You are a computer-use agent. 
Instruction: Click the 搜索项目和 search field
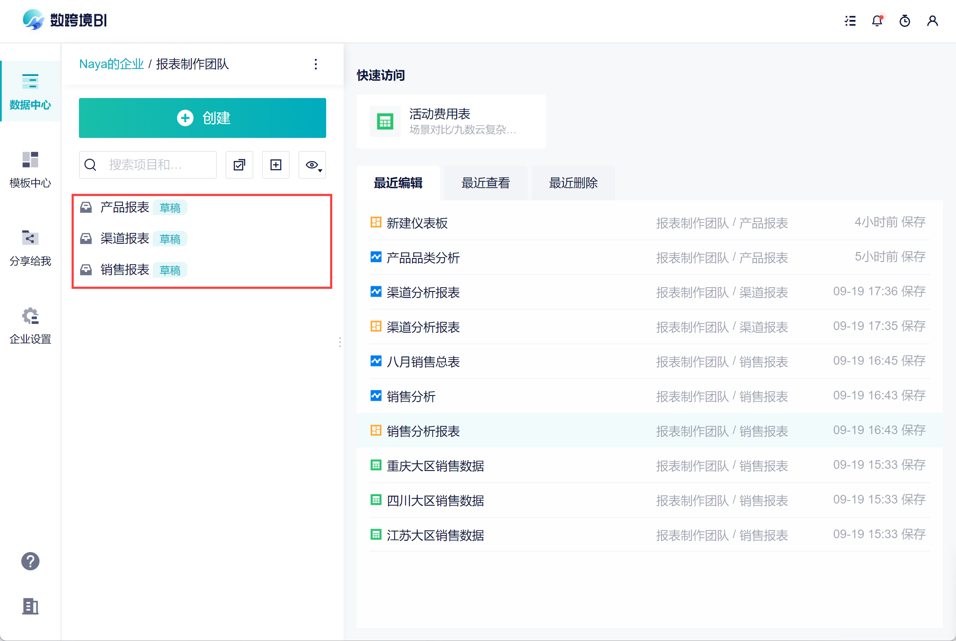[152, 165]
